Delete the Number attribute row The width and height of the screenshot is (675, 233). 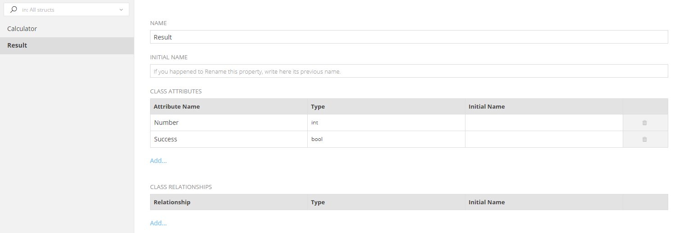pos(644,123)
